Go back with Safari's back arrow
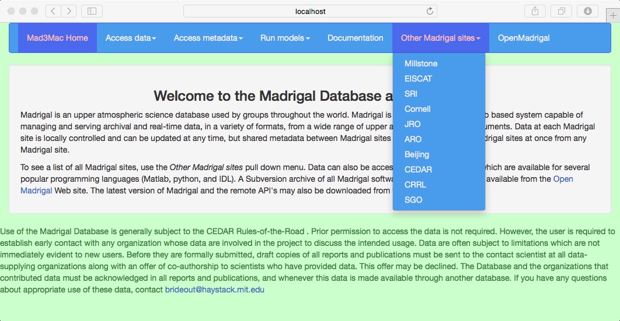620x321 pixels. pyautogui.click(x=53, y=11)
